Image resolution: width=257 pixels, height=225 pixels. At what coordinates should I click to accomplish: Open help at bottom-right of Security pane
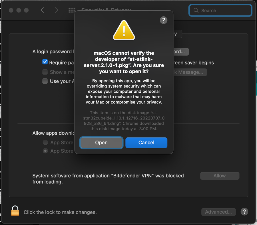pyautogui.click(x=244, y=212)
